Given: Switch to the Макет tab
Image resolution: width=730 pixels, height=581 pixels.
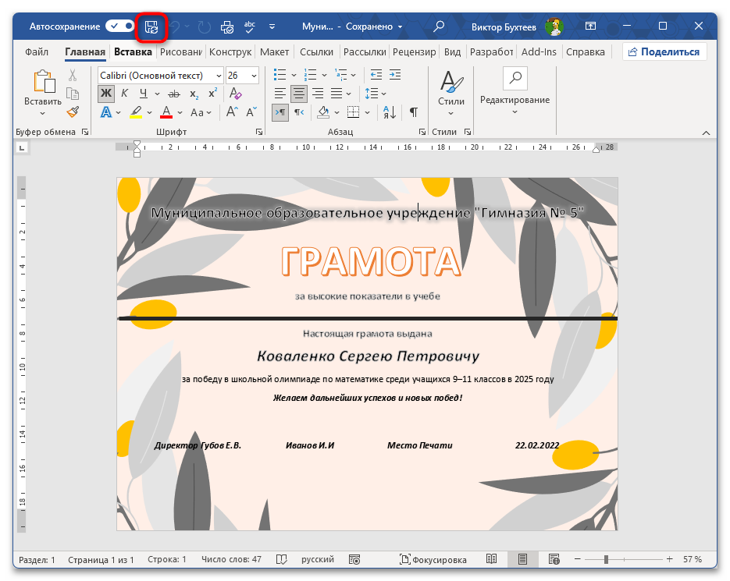Looking at the screenshot, I should click(x=274, y=52).
